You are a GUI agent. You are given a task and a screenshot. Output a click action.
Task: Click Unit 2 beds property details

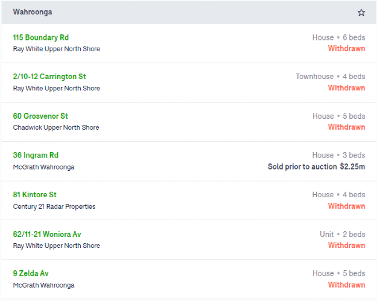tap(343, 234)
